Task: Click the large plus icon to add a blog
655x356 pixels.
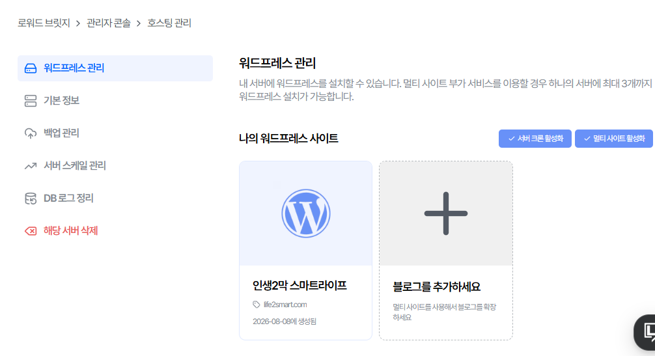Action: [x=446, y=213]
